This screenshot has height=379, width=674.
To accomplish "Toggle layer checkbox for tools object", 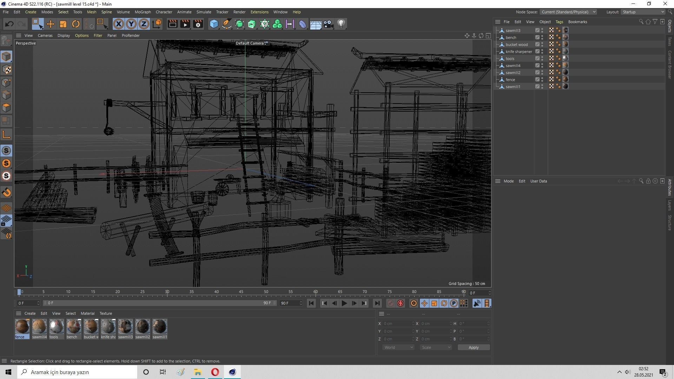I will click(x=537, y=58).
